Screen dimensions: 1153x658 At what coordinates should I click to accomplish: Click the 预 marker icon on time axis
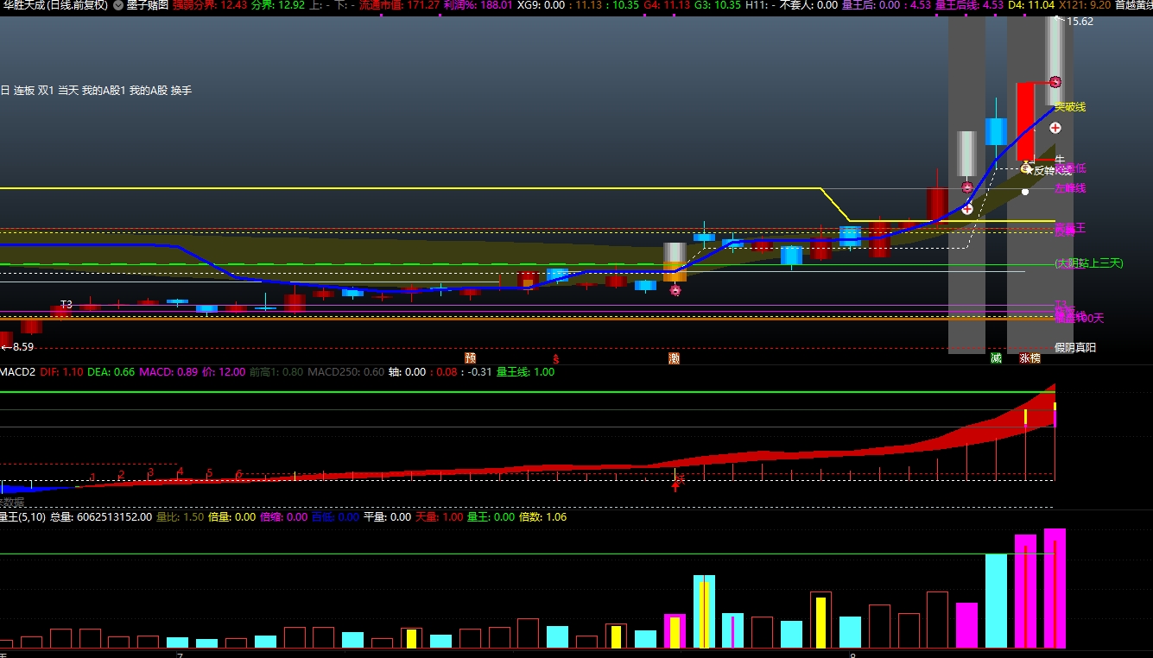click(x=470, y=357)
